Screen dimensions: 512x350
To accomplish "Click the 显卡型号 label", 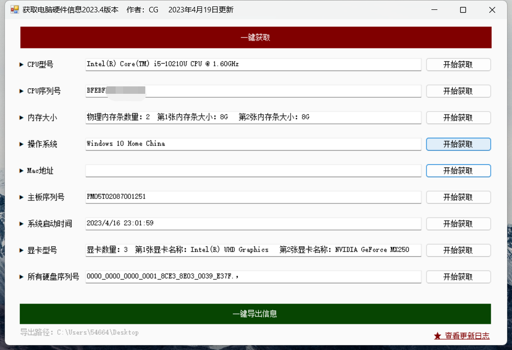I will pos(43,250).
